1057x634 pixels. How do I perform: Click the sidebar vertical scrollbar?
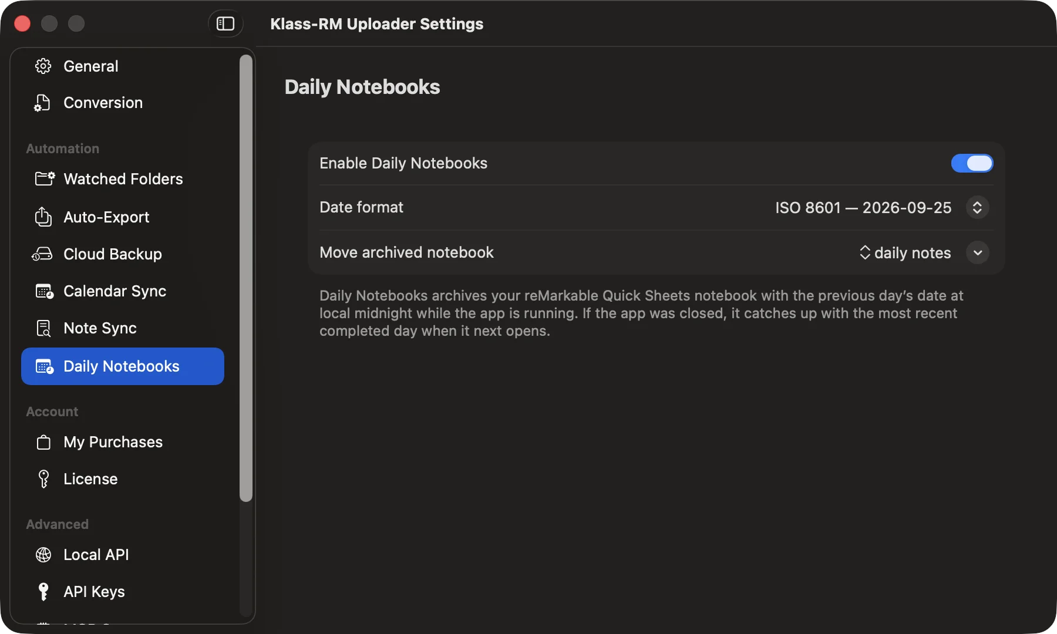tap(246, 278)
